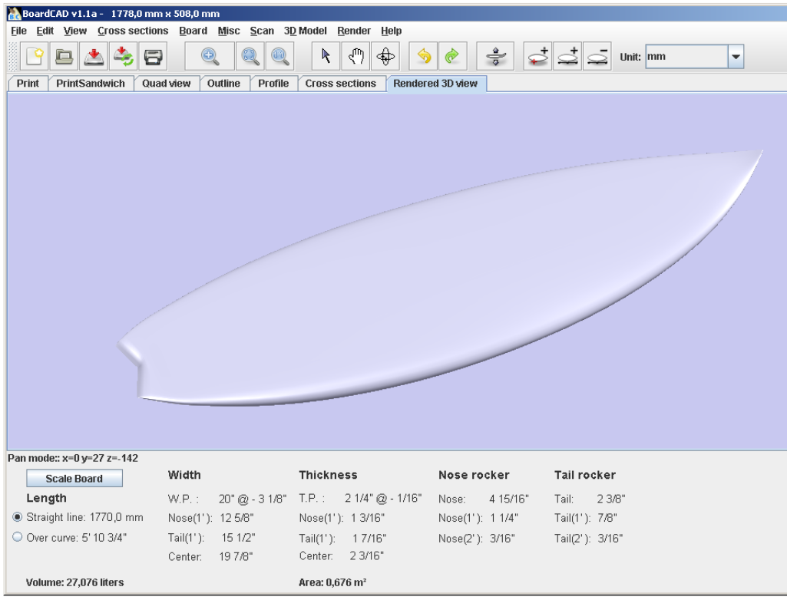This screenshot has height=600, width=787.
Task: Open the Scan menu
Action: [262, 31]
